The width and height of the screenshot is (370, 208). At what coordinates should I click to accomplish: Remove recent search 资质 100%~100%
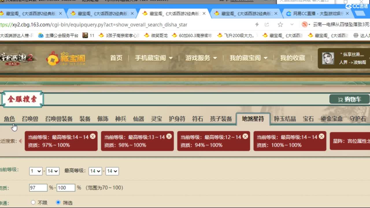321,136
